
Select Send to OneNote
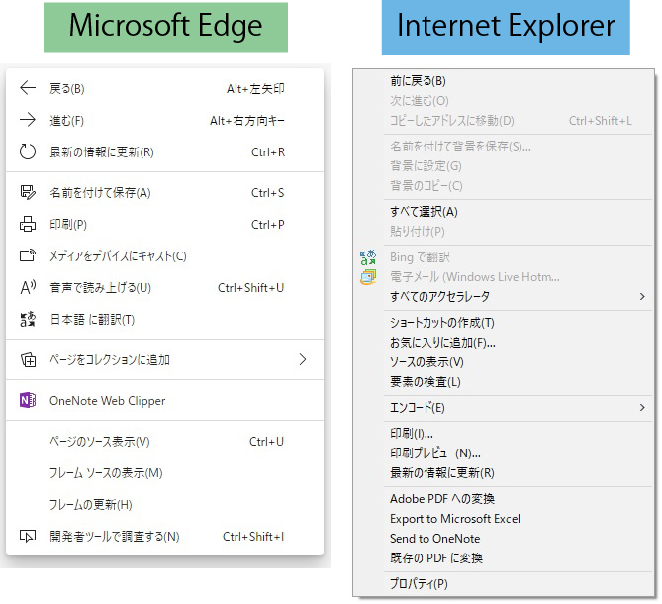504,539
